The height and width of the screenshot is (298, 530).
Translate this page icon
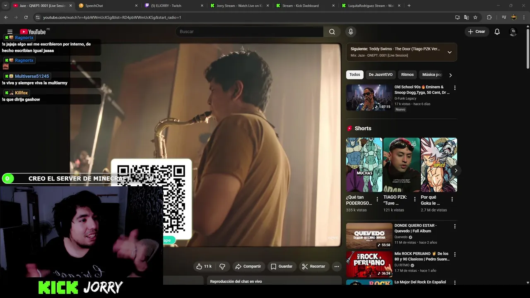click(467, 17)
